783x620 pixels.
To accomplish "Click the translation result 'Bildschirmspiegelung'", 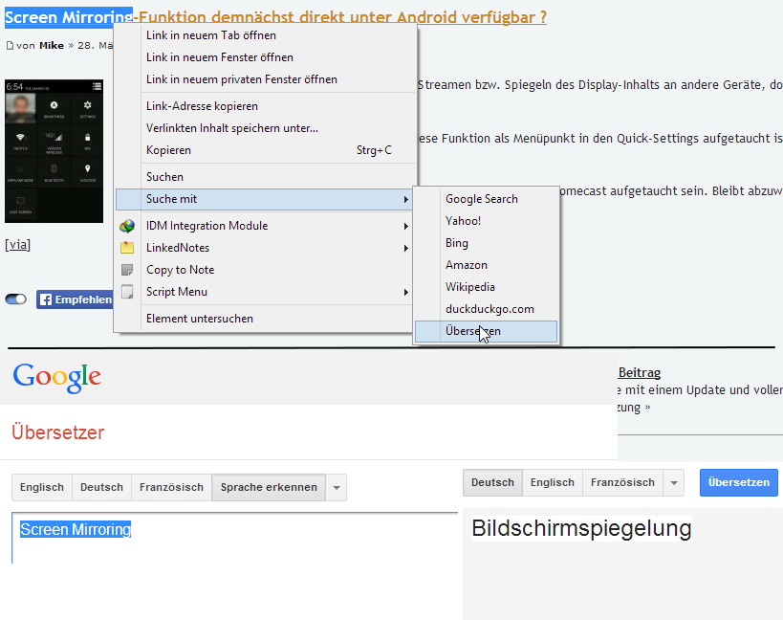I will pos(581,528).
